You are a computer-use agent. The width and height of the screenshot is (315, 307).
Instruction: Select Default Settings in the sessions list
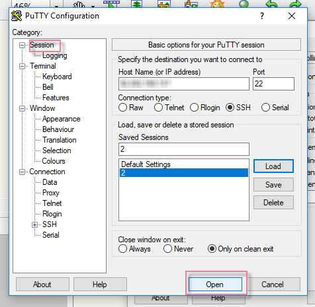point(184,164)
